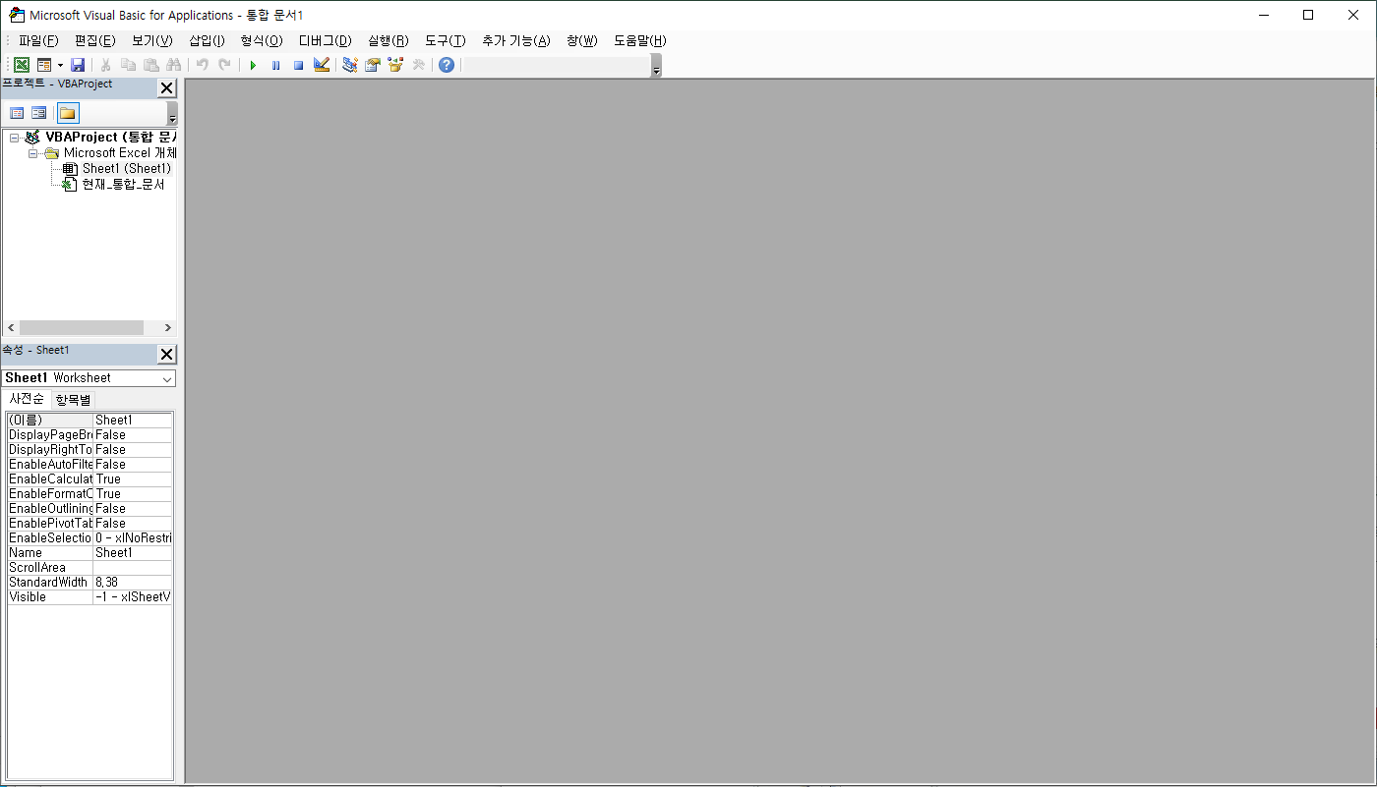Open the Sheet1 Worksheet object dropdown

tap(166, 378)
